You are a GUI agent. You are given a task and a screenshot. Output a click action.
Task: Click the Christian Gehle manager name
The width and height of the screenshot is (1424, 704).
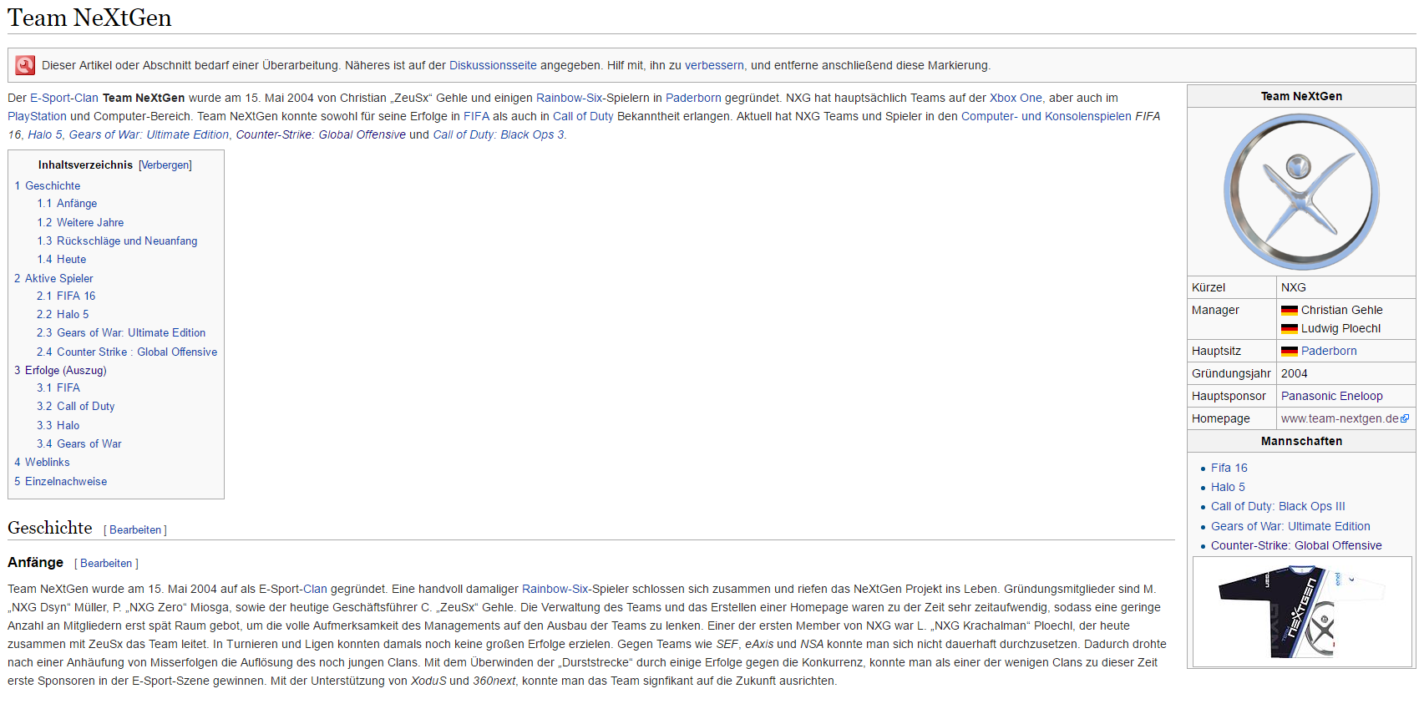[1342, 310]
